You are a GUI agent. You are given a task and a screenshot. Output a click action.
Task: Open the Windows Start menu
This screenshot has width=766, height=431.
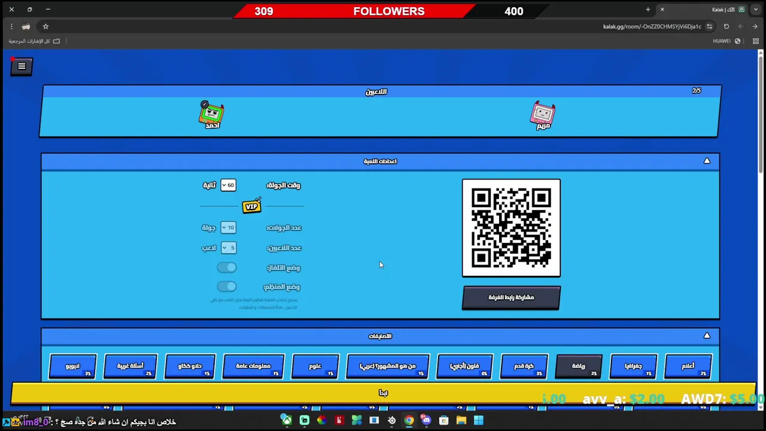479,421
